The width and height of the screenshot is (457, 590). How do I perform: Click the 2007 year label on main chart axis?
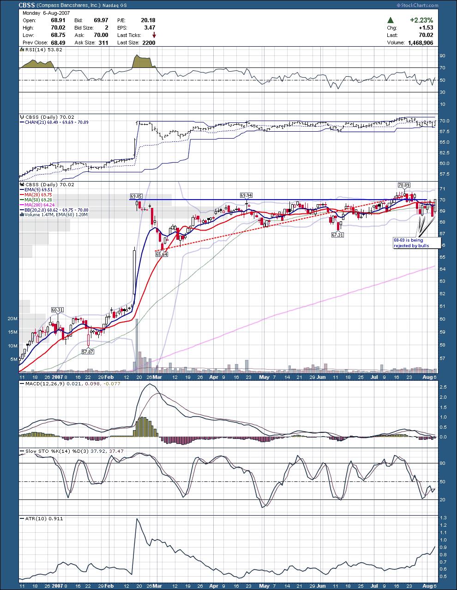[57, 377]
